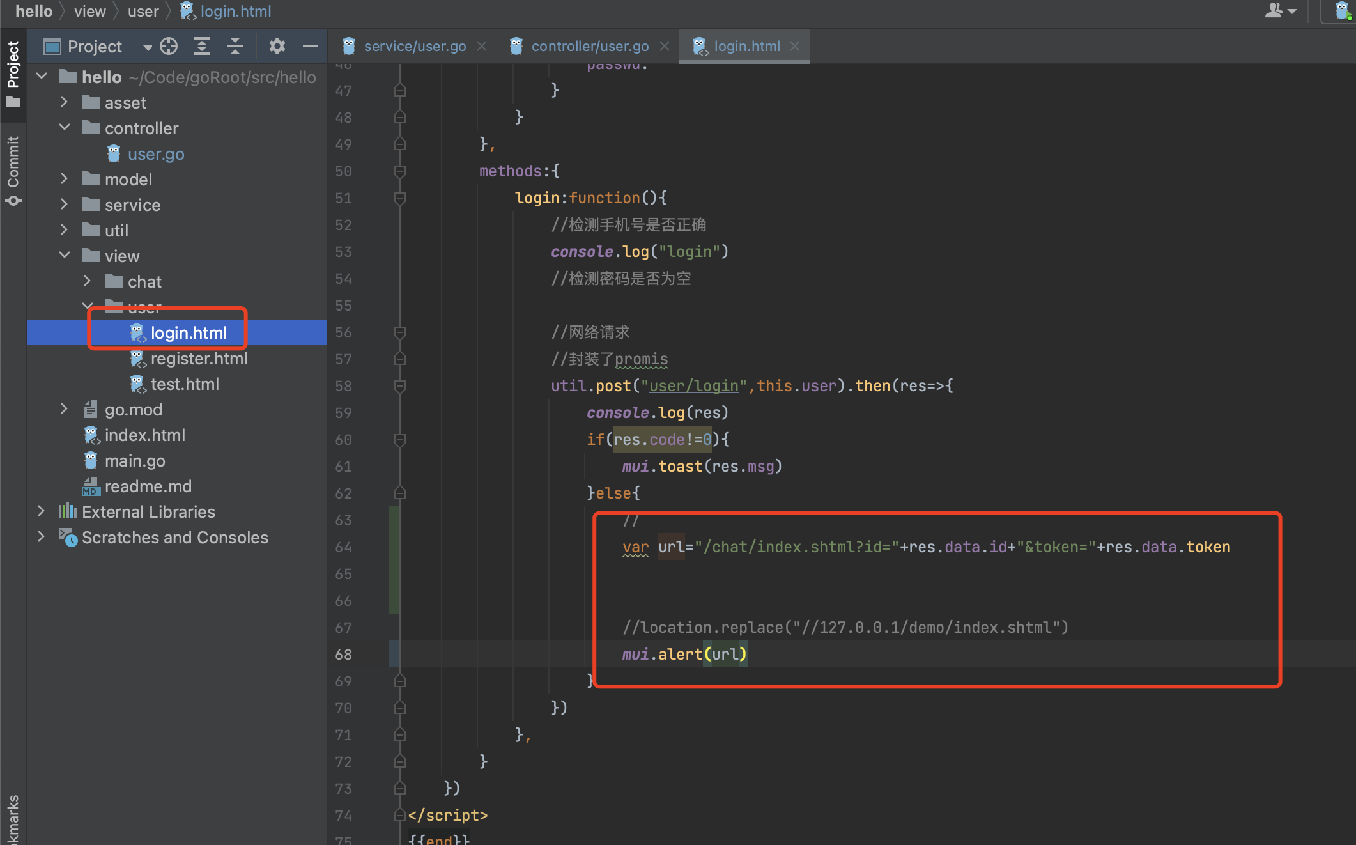Image resolution: width=1356 pixels, height=845 pixels.
Task: Expand External Libraries node
Action: point(41,511)
